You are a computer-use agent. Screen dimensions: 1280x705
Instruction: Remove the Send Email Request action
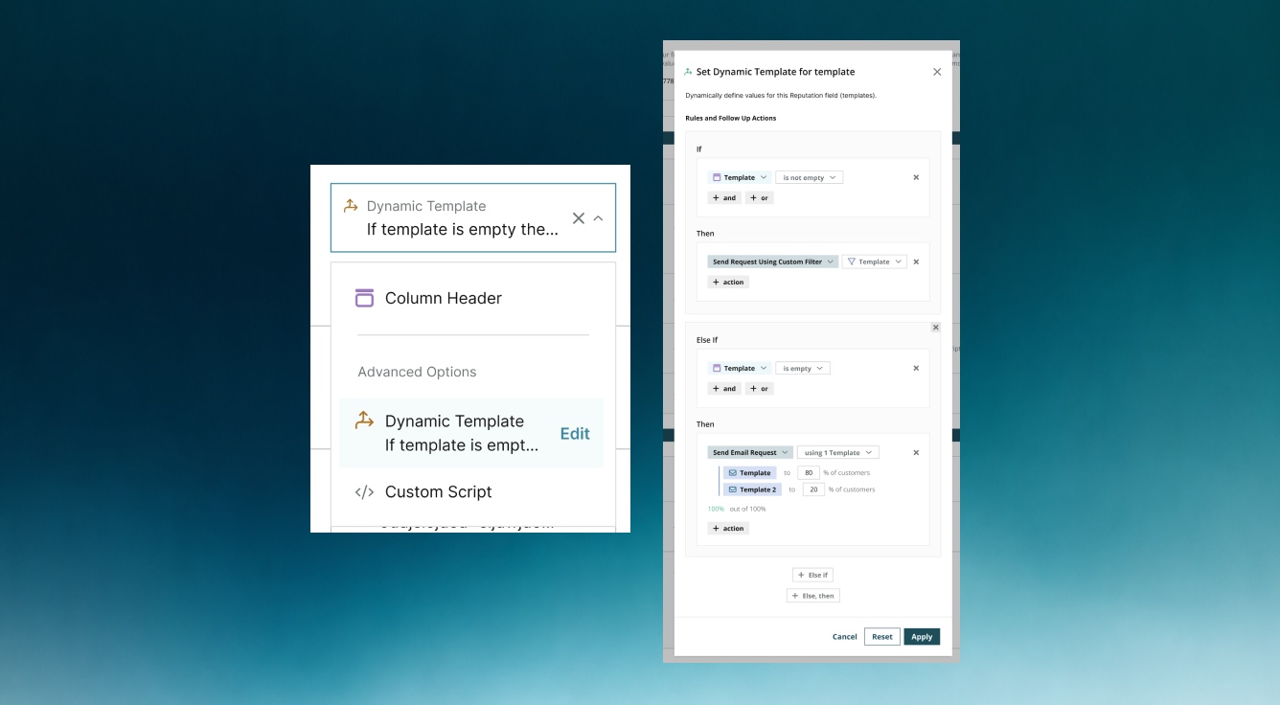[x=916, y=452]
